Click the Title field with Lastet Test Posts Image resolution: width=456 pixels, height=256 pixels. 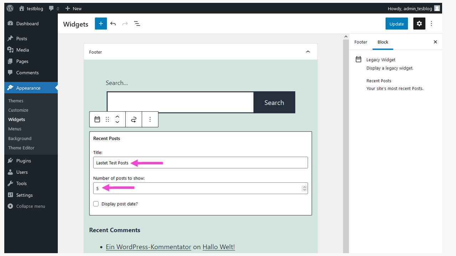coord(201,162)
